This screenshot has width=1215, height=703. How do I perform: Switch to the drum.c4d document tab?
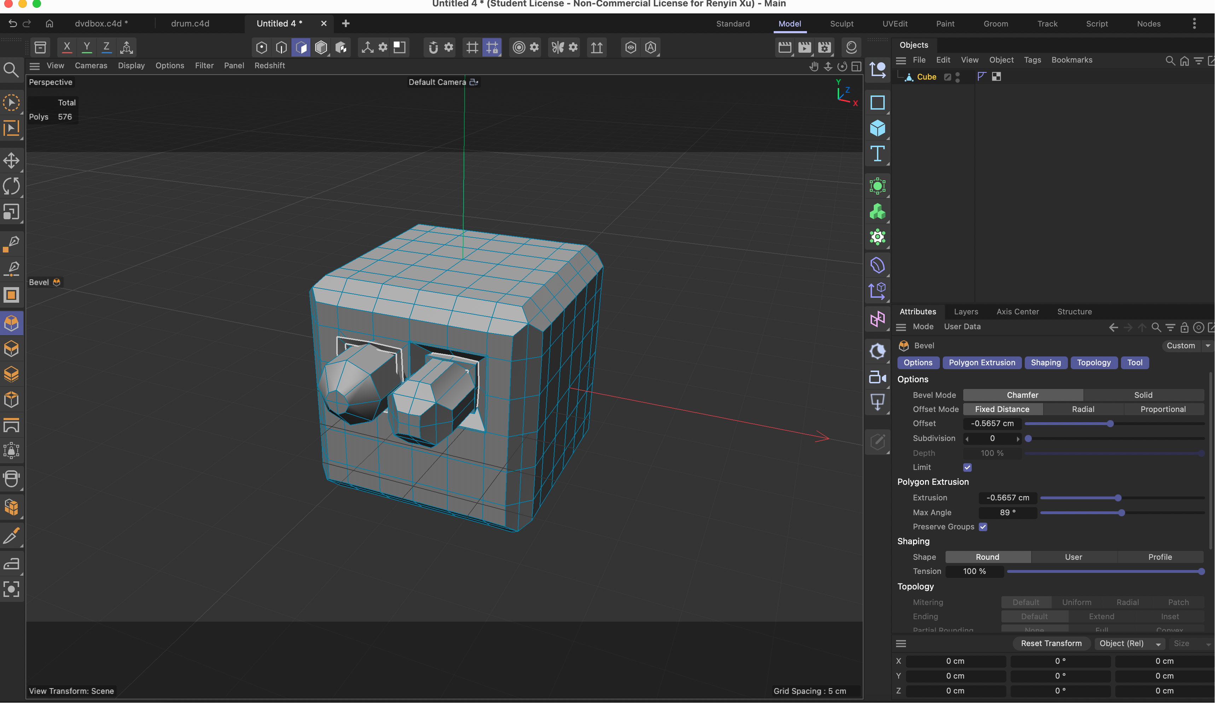(191, 23)
